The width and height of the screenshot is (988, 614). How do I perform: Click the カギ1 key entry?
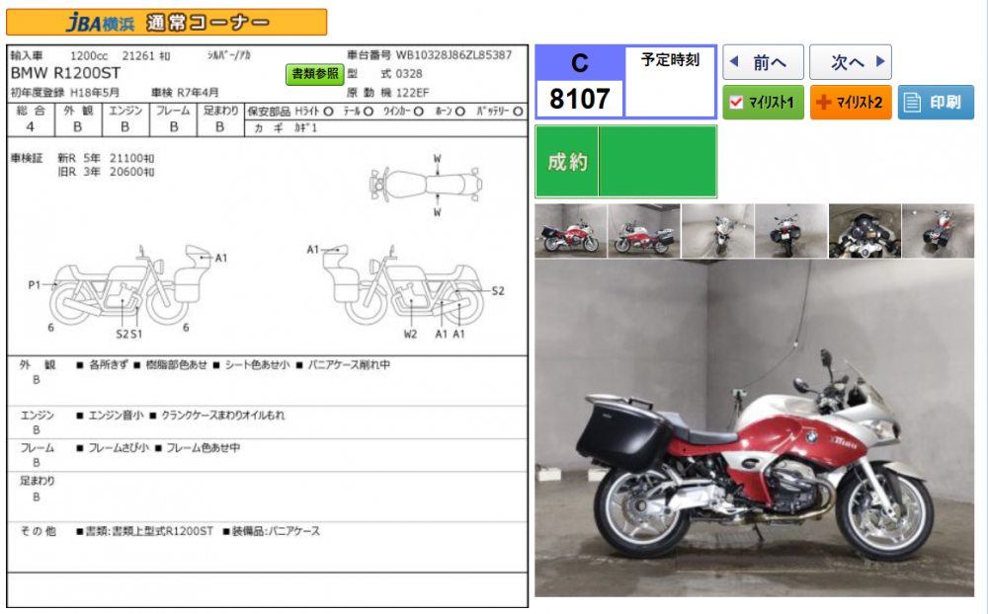click(306, 128)
